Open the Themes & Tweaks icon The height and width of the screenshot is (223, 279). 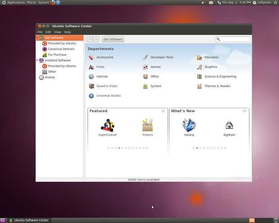(199, 86)
